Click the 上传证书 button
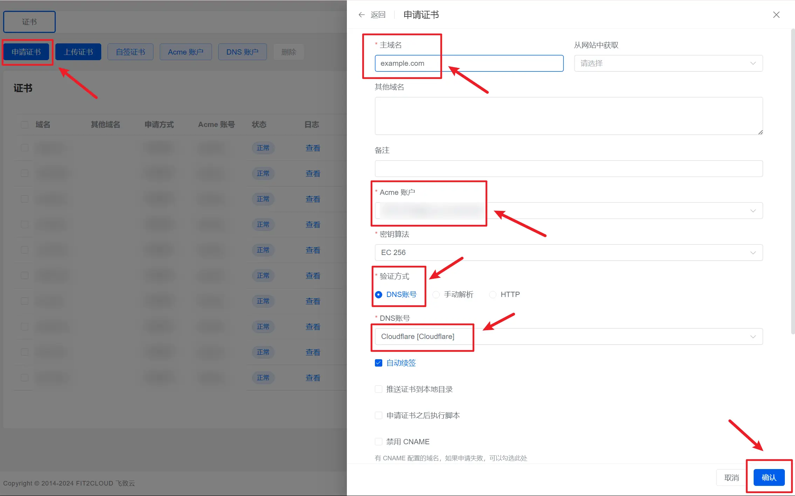795x496 pixels. click(x=78, y=52)
